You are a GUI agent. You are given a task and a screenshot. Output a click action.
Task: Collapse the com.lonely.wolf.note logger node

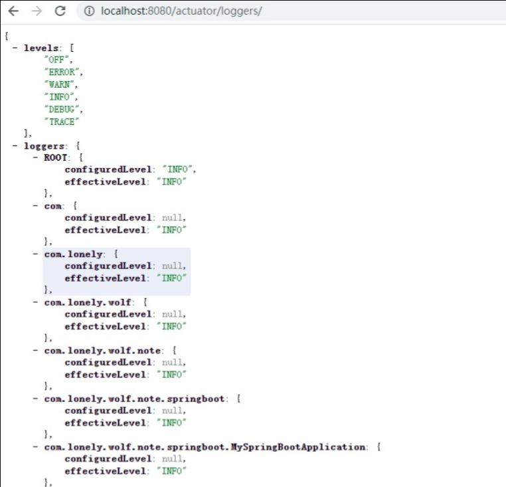[x=36, y=350]
